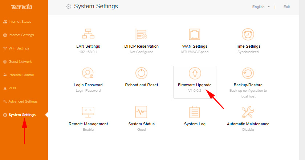Click the Backup/Restore icon
This screenshot has width=305, height=160.
tap(248, 73)
